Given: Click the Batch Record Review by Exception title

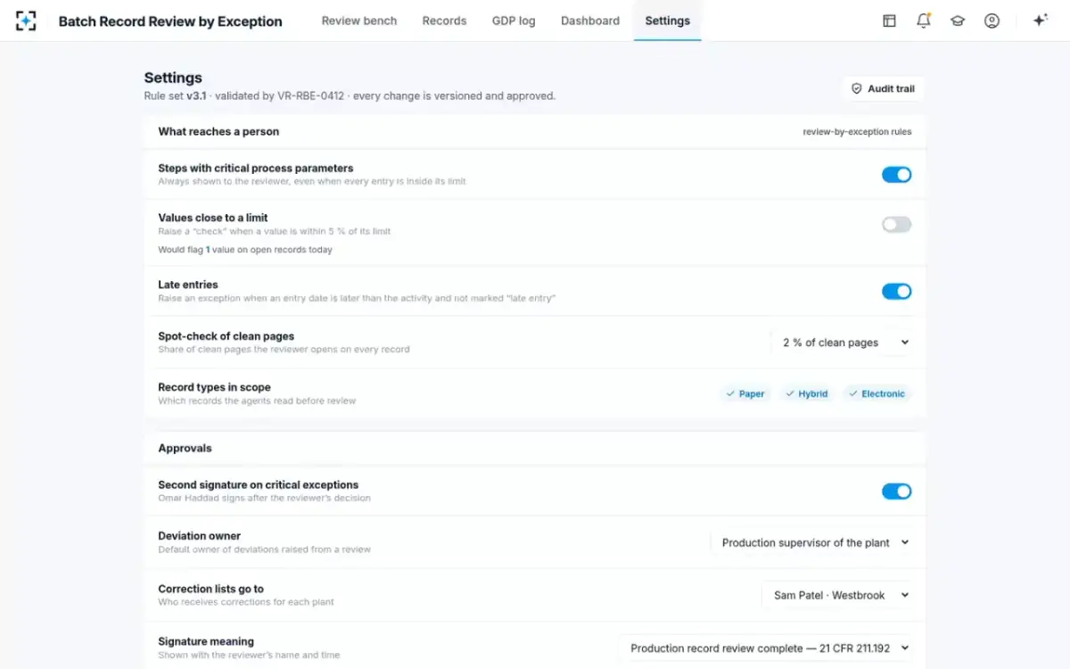Looking at the screenshot, I should [x=170, y=21].
